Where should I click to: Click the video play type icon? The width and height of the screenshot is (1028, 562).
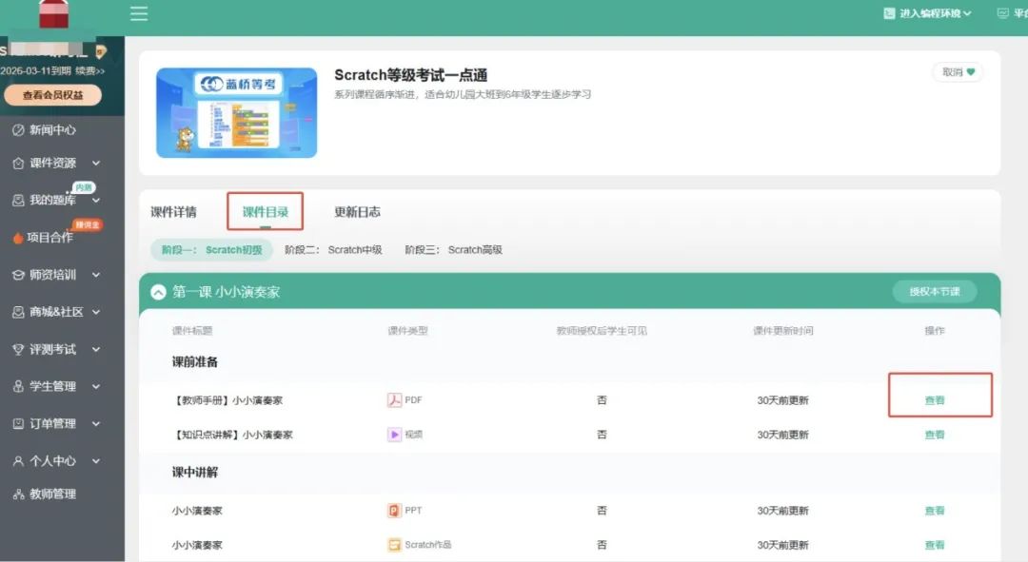coord(394,435)
